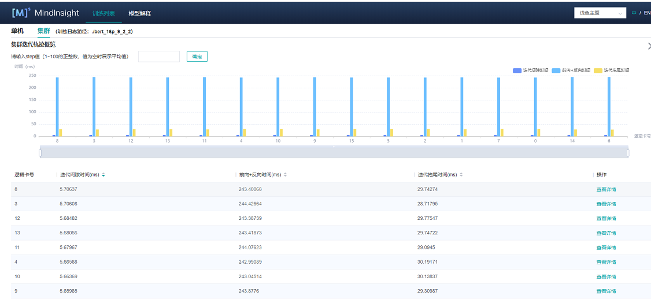This screenshot has width=651, height=303.
Task: Close the cluster overview with the X icon
Action: pos(648,46)
